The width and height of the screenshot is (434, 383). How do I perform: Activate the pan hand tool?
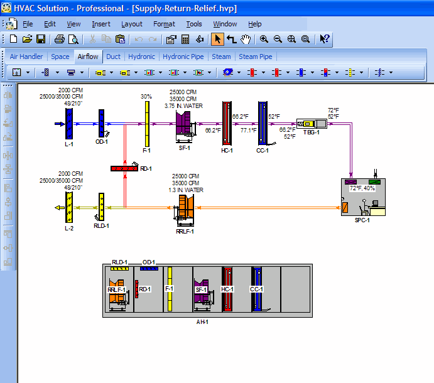(246, 39)
